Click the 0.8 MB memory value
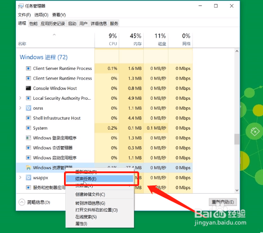This screenshot has width=263, height=233. click(x=135, y=88)
